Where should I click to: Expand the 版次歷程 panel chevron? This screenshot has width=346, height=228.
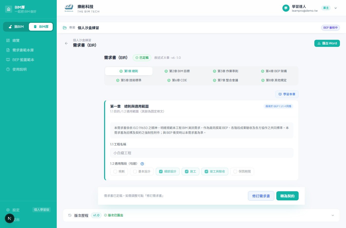coord(333,215)
